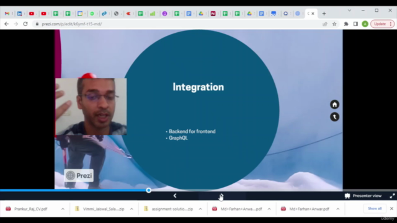Click the browser Forward arrow
The height and width of the screenshot is (223, 397).
pyautogui.click(x=16, y=24)
